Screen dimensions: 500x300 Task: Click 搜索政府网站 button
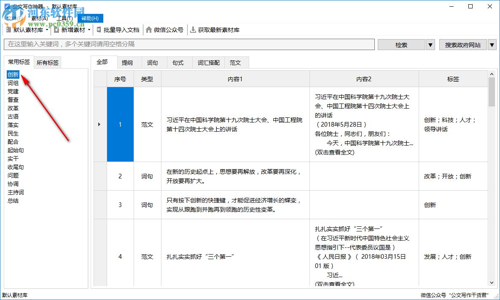click(x=463, y=45)
